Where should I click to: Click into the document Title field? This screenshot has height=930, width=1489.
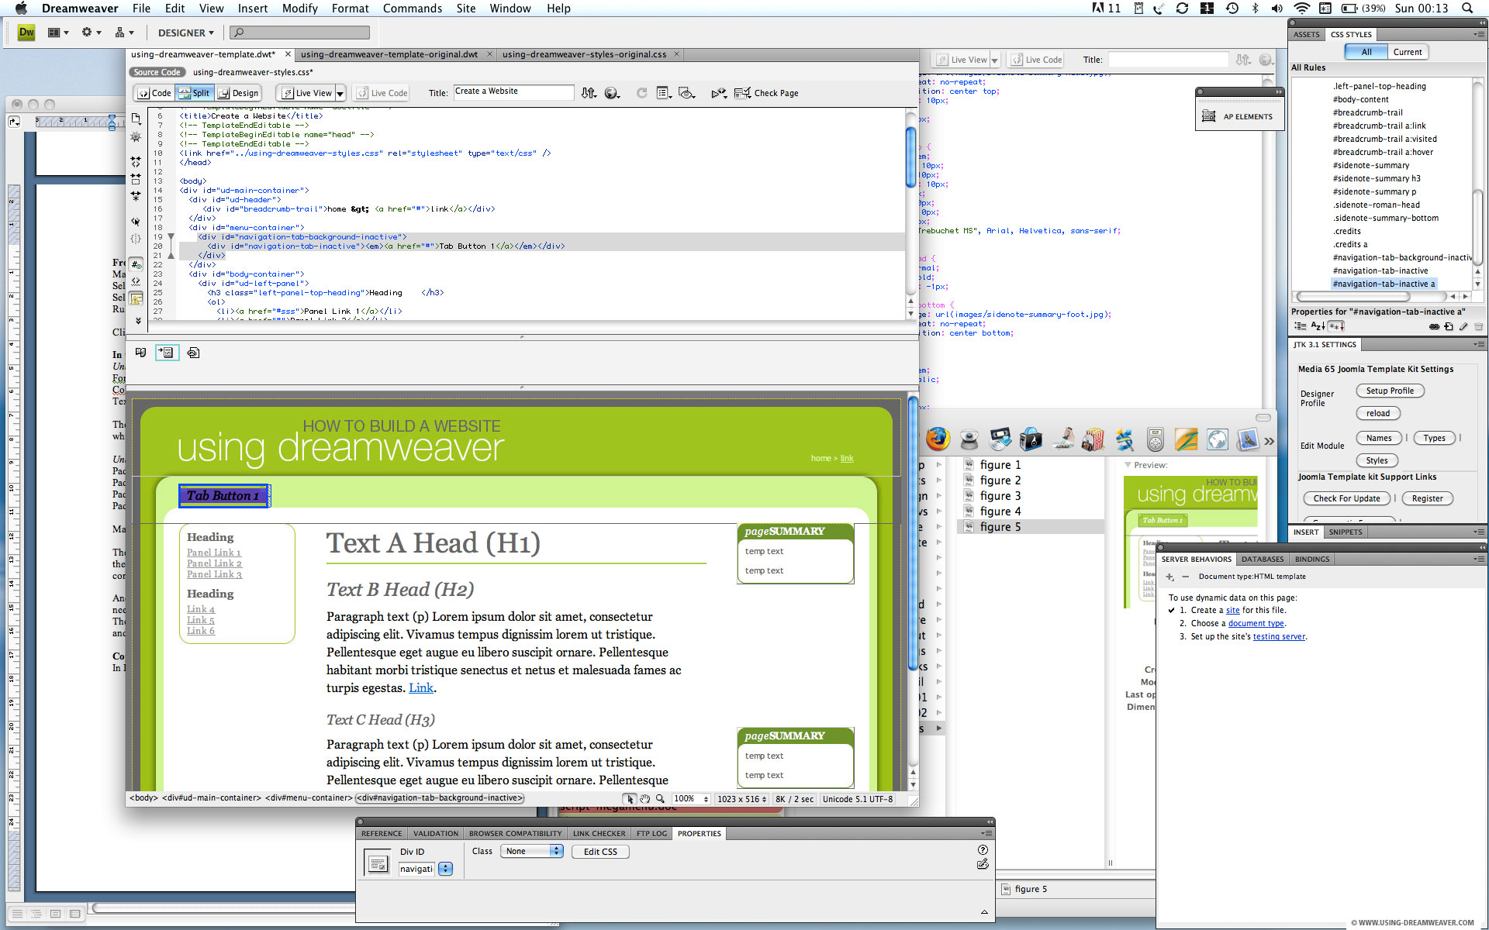click(513, 91)
